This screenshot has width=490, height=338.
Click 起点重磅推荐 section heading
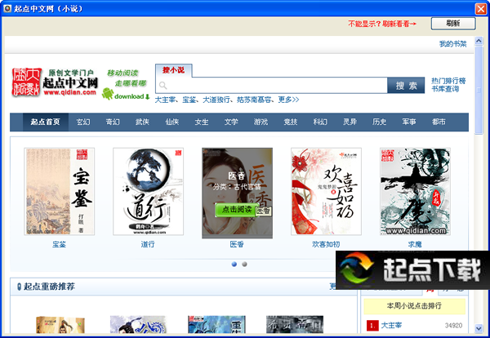pyautogui.click(x=49, y=286)
